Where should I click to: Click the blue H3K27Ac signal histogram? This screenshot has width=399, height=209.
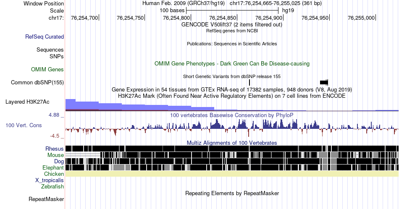pyautogui.click(x=232, y=105)
